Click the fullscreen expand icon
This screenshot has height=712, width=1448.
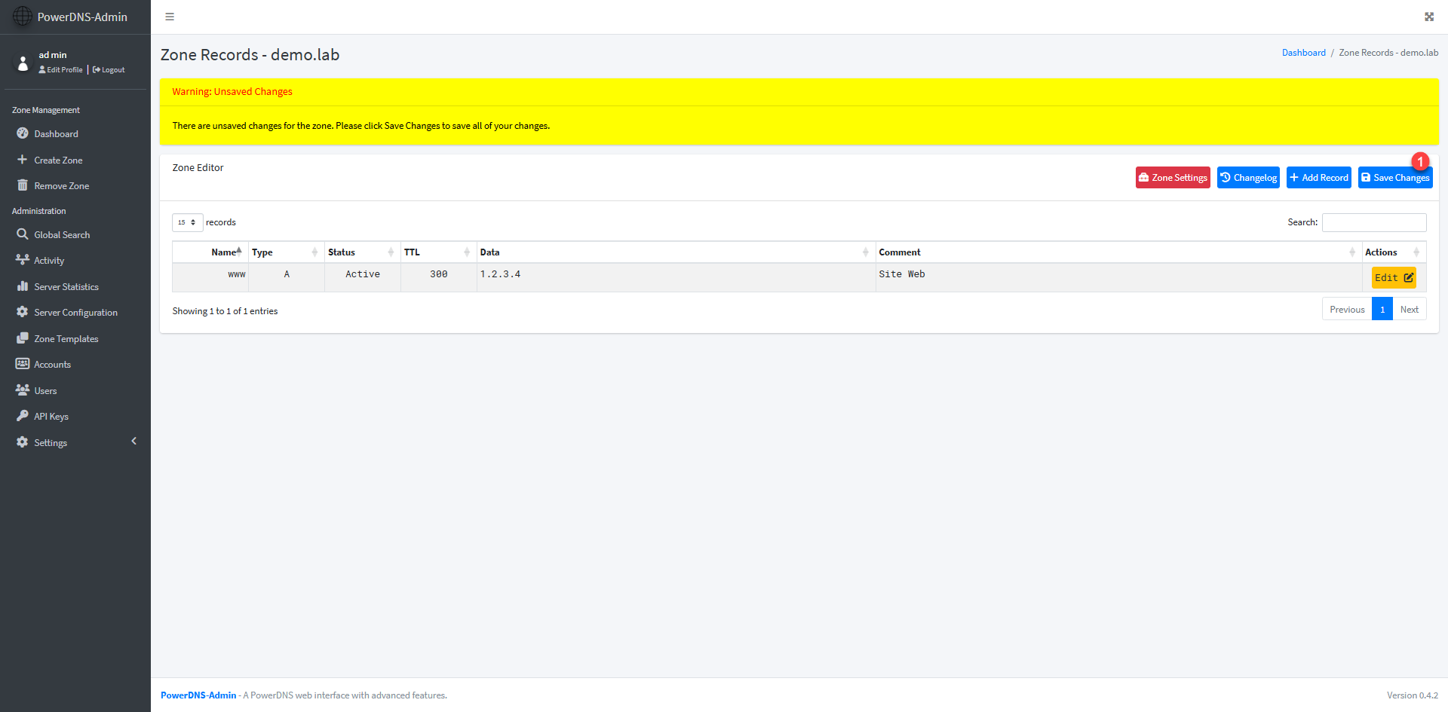pyautogui.click(x=1428, y=17)
